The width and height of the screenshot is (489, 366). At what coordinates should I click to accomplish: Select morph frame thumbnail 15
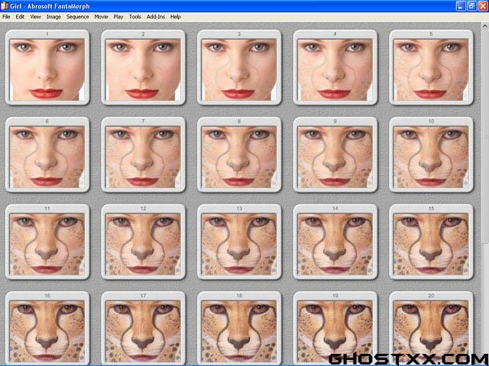431,242
